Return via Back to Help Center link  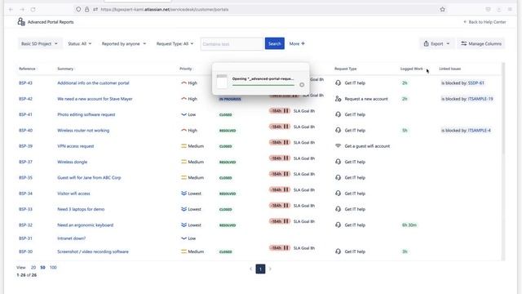[x=484, y=22]
